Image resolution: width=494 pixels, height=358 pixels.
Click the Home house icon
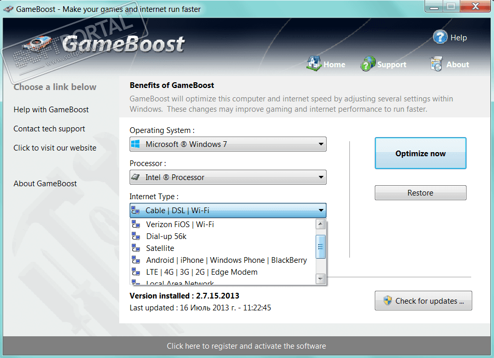point(314,64)
